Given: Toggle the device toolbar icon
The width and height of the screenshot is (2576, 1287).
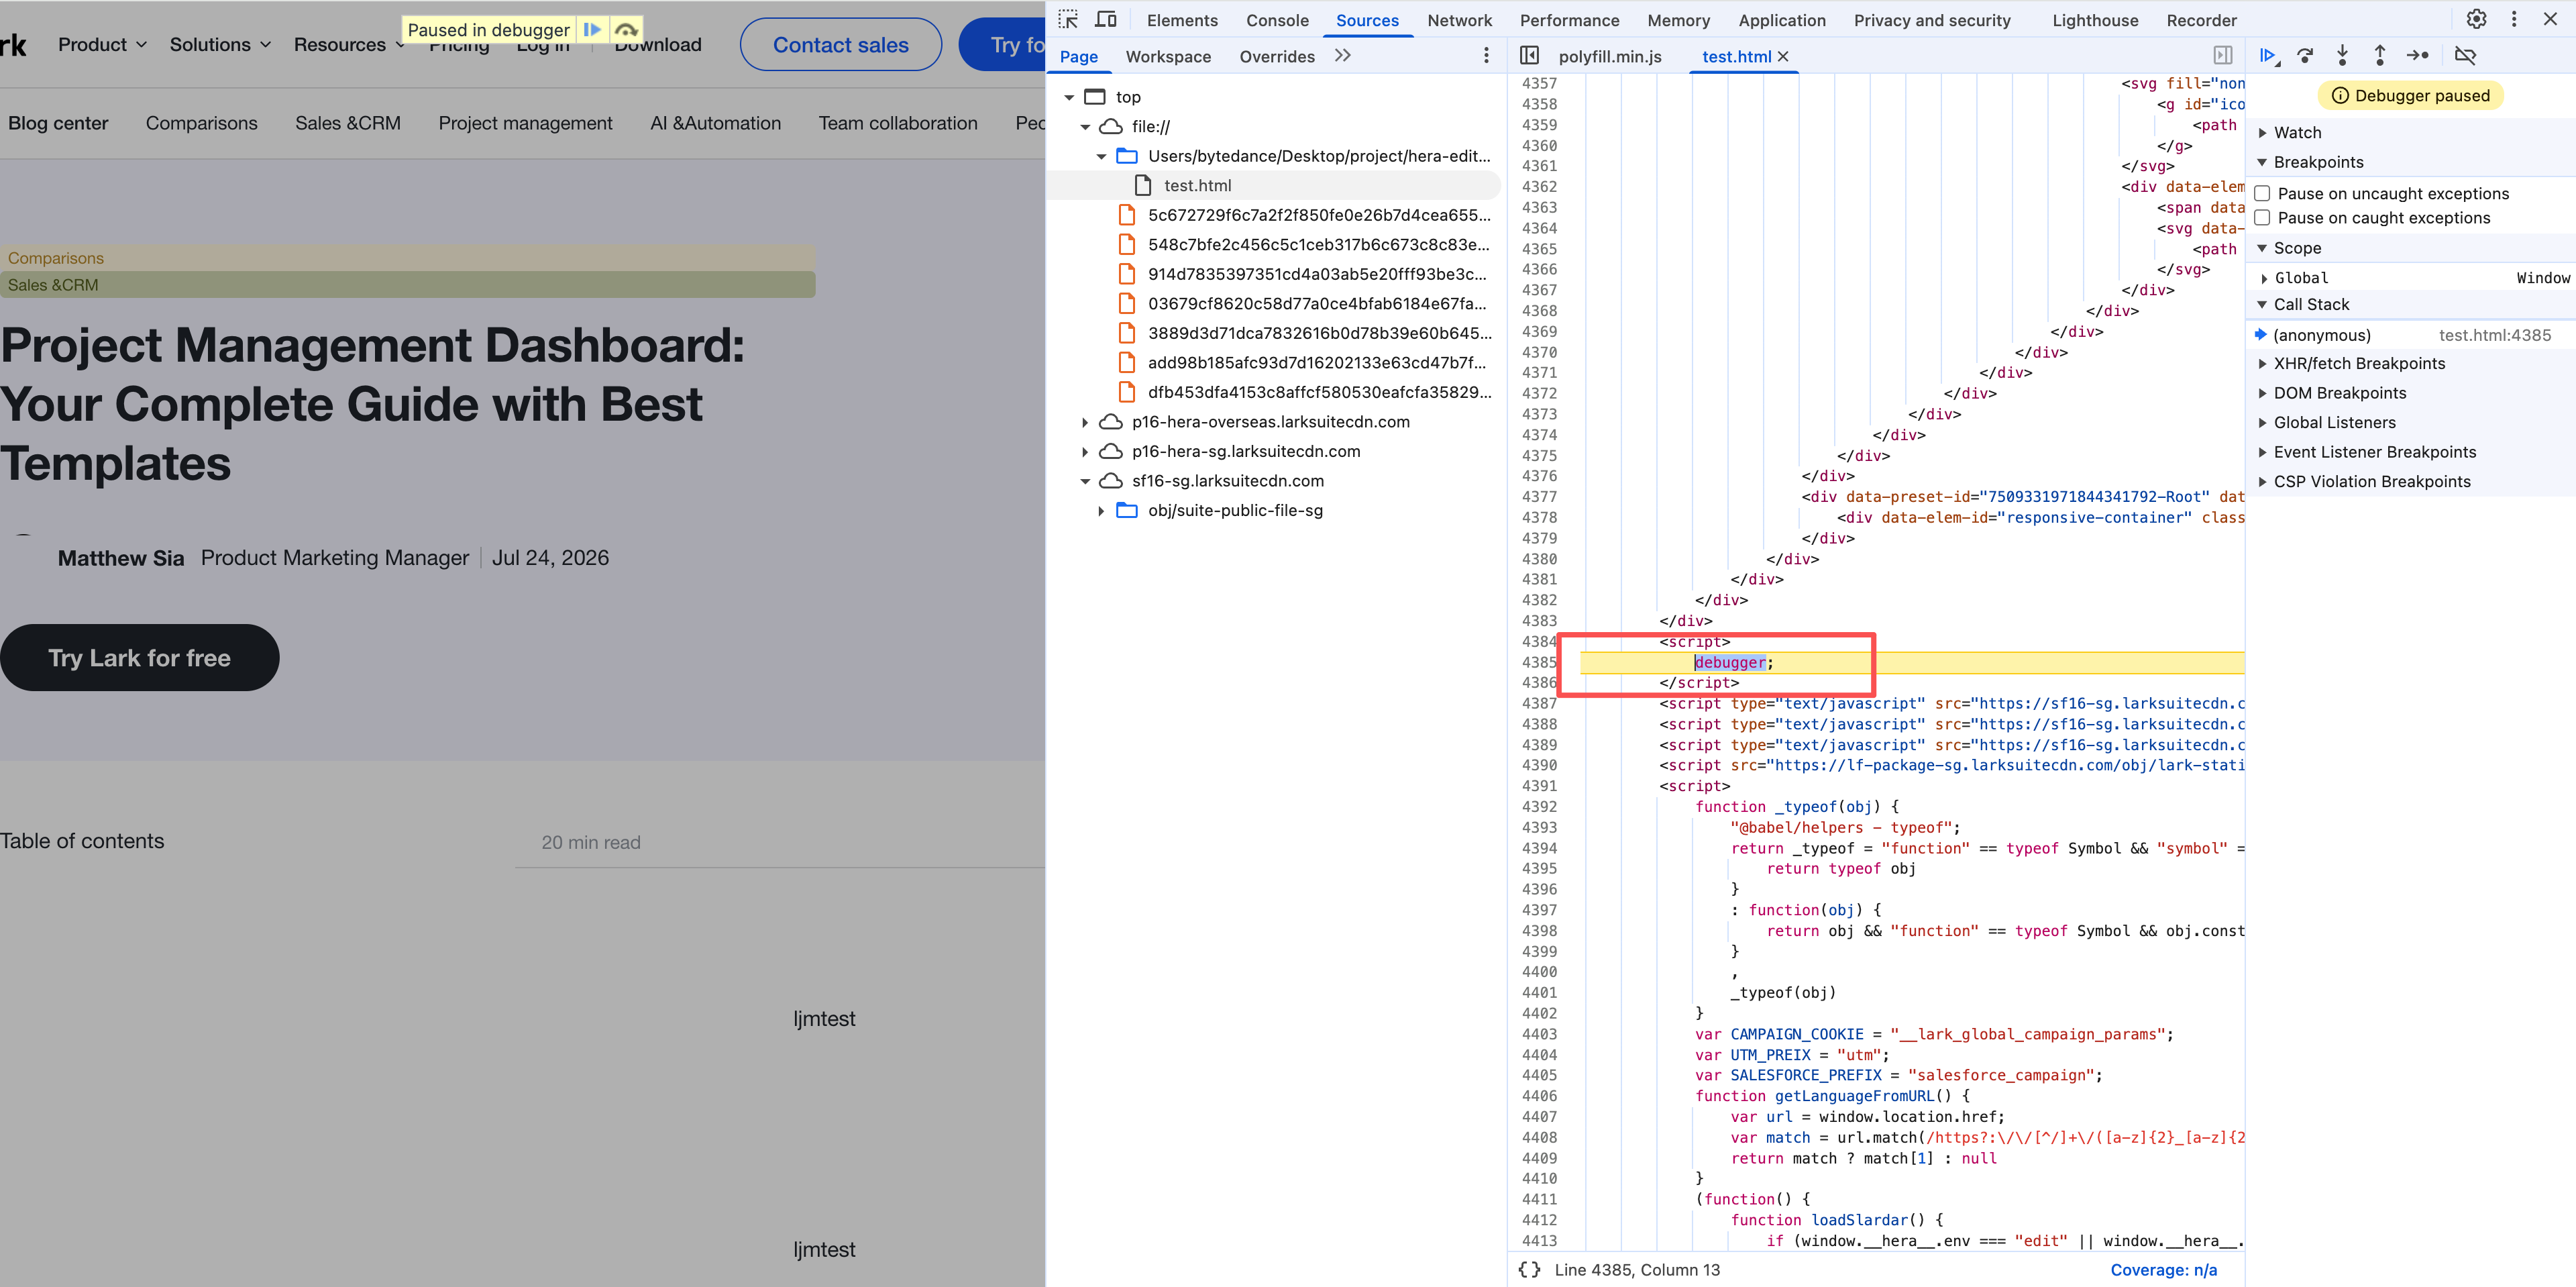Looking at the screenshot, I should (1106, 20).
